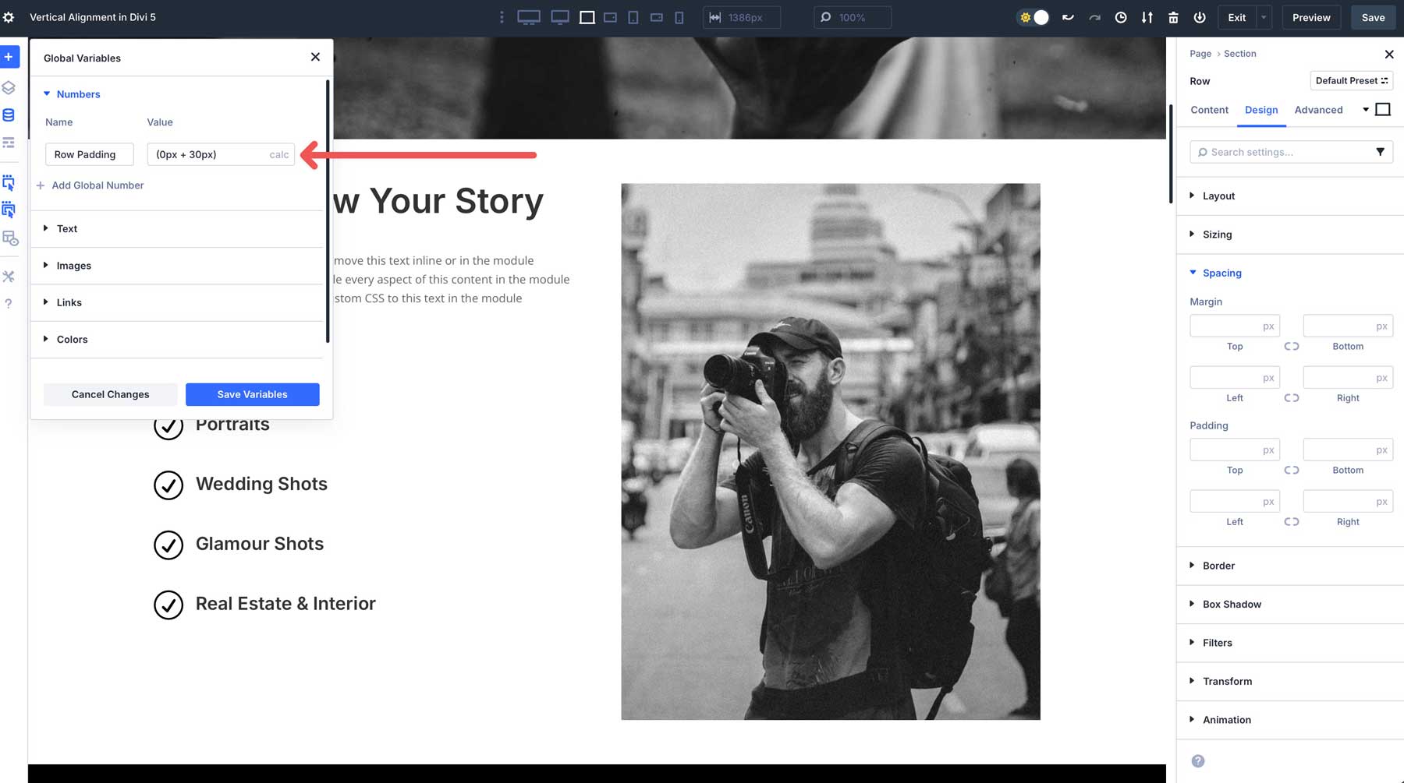1404x783 pixels.
Task: Open the editing history clock icon
Action: pyautogui.click(x=1121, y=17)
